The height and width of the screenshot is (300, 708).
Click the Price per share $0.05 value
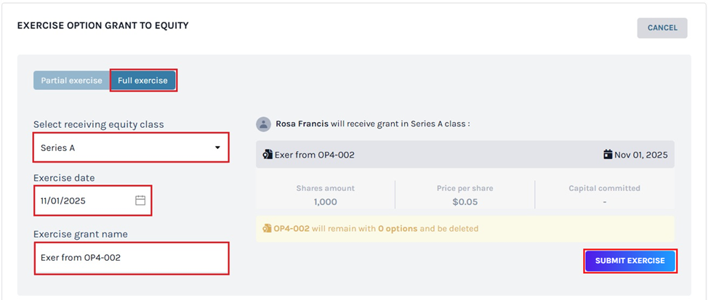464,201
